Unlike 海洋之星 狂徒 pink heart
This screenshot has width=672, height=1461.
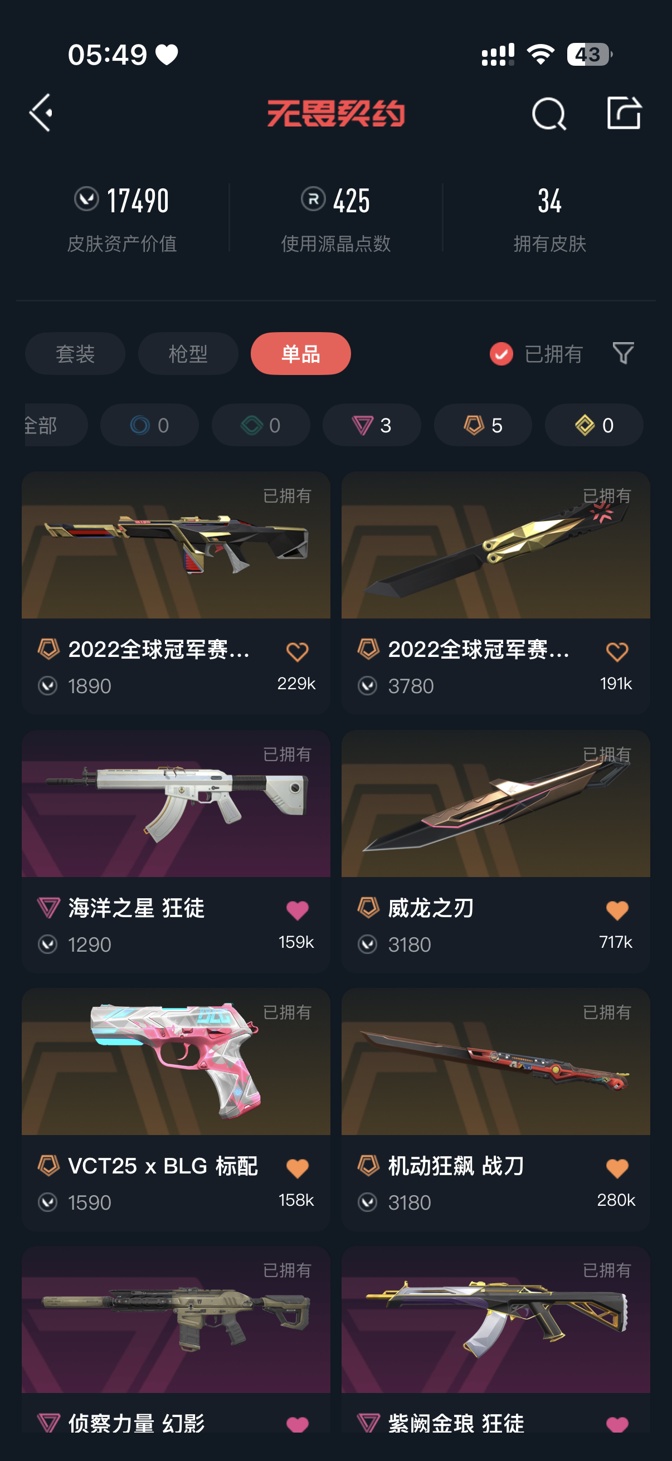(x=297, y=910)
